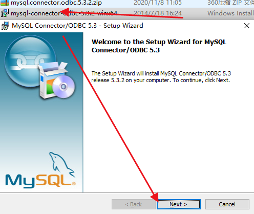Click the disabled Back button
Viewport: 254px width, 214px height.
[x=134, y=204]
